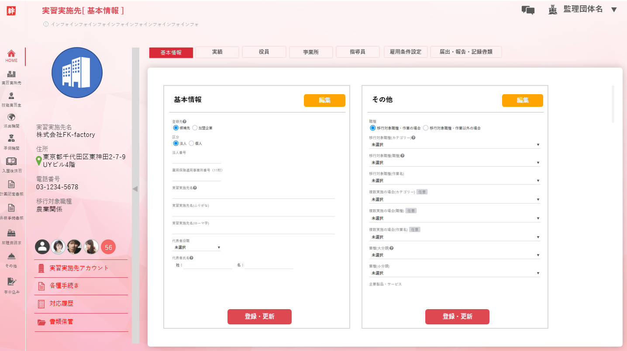The height and width of the screenshot is (351, 627).
Task: Open the 代表者役職 dropdown
Action: 196,248
